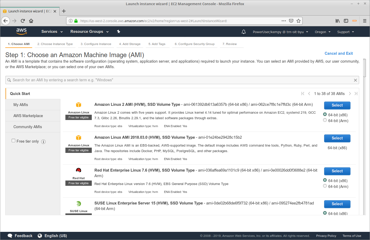Image resolution: width=370 pixels, height=240 pixels.
Task: Click the Firefox address bar URL
Action: click(x=154, y=21)
